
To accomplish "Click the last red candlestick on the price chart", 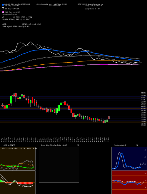I will [109, 118].
